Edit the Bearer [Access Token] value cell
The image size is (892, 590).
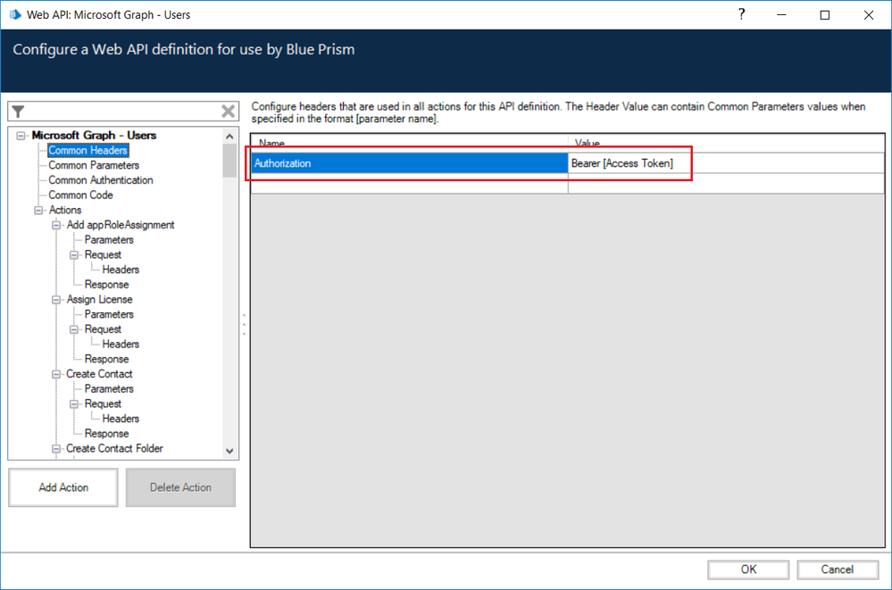click(x=726, y=163)
